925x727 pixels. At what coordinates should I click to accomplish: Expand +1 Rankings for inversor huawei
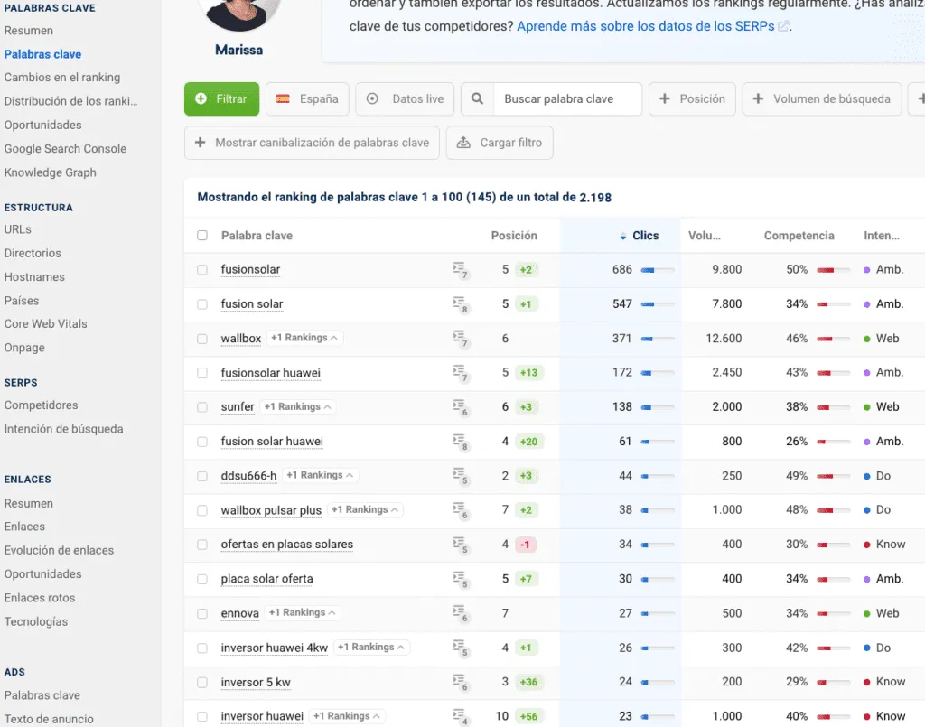click(348, 716)
